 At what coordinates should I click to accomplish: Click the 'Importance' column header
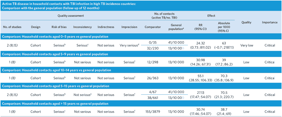(270, 23)
